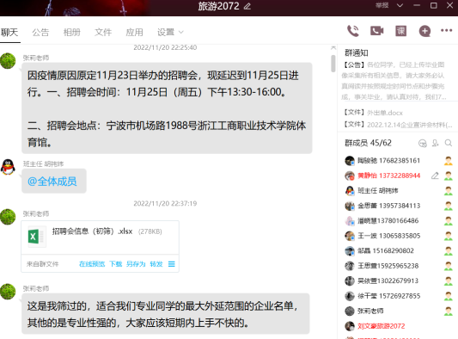458x339 pixels.
Task: Click green person icon beside 15168290802
Action: click(448, 250)
